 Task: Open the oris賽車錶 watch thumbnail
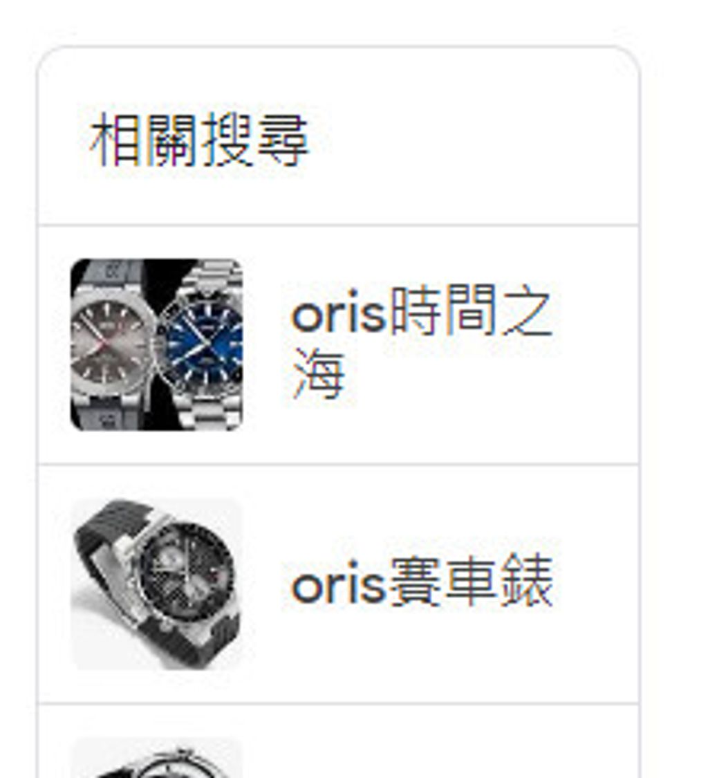[x=157, y=584]
